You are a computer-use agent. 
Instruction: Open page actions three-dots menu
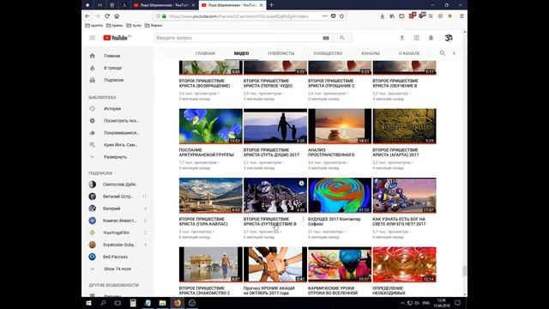pos(324,16)
